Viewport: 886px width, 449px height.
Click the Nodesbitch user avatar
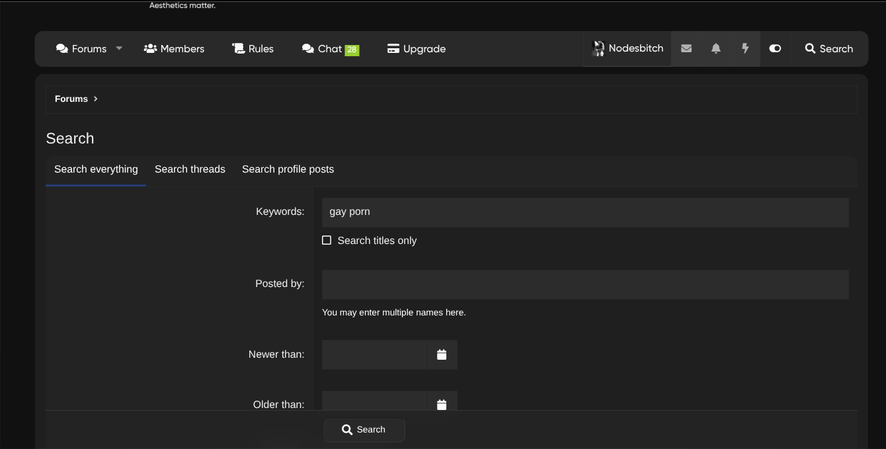tap(598, 48)
